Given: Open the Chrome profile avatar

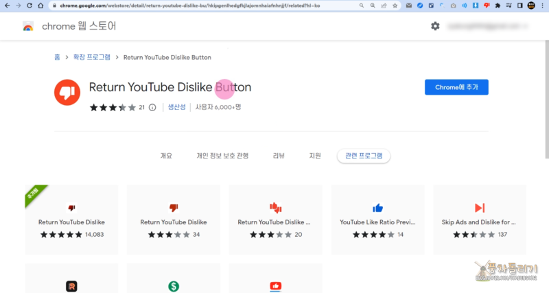Looking at the screenshot, I should click(531, 5).
